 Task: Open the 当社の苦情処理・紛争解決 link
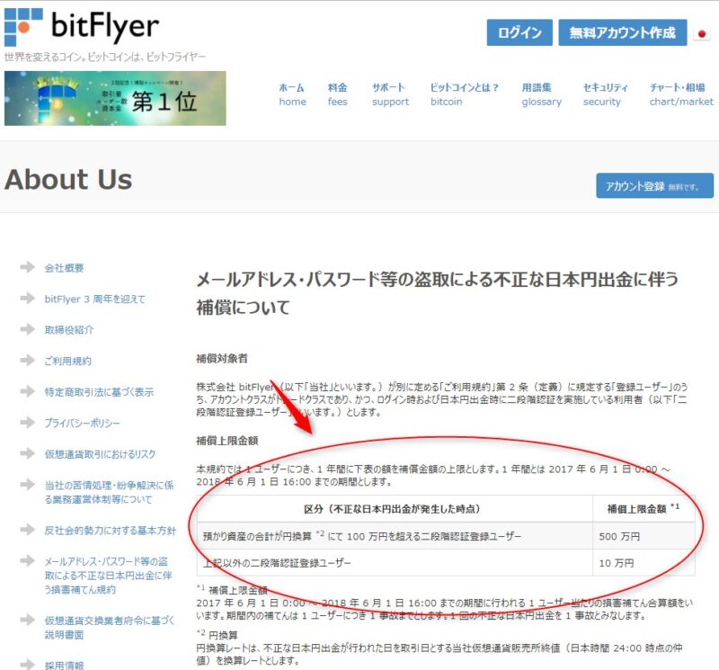pyautogui.click(x=109, y=492)
